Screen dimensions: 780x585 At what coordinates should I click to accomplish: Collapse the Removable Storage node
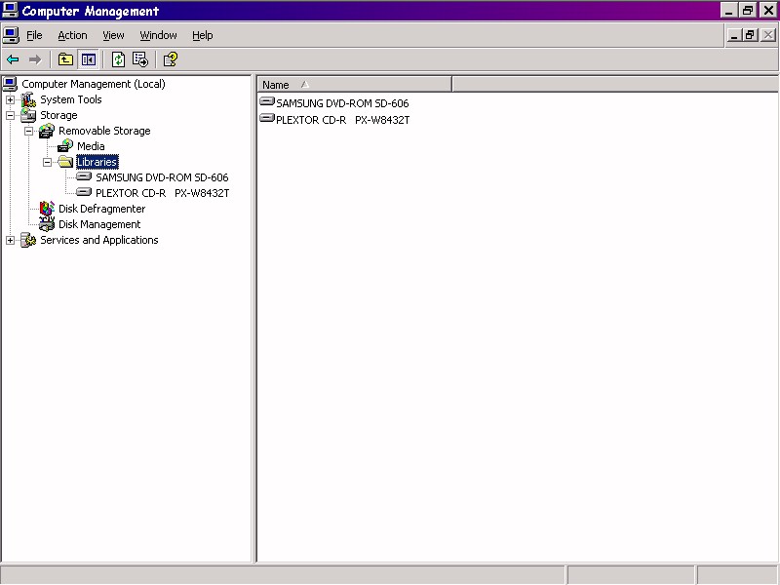[x=29, y=131]
